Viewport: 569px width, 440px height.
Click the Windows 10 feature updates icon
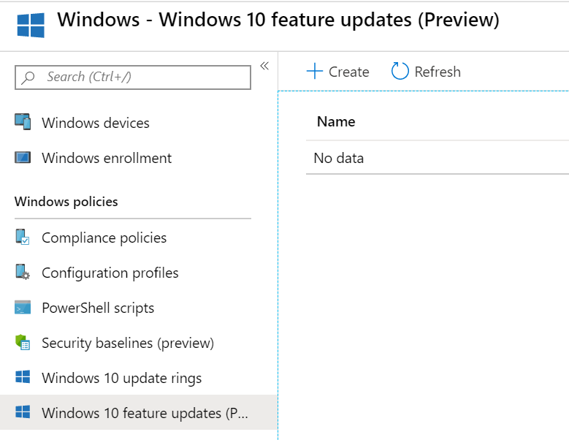tap(23, 413)
